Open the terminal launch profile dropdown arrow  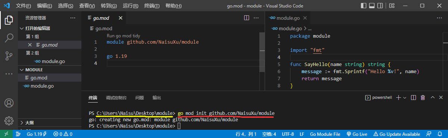[405, 98]
